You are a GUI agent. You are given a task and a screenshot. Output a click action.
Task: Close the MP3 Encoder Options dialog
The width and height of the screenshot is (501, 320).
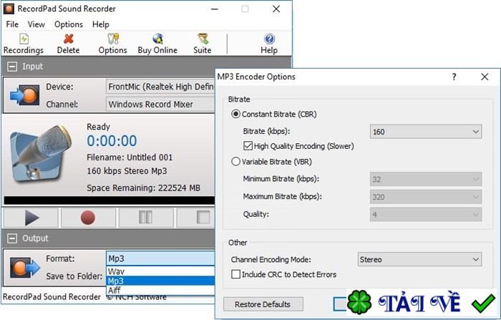tap(485, 77)
